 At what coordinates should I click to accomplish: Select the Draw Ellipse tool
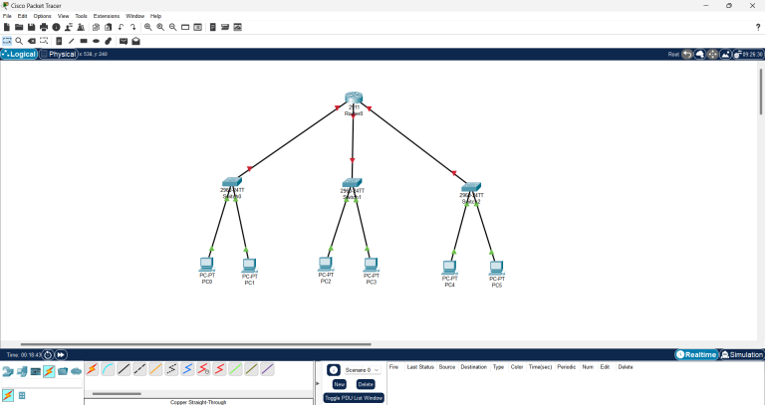pos(96,41)
